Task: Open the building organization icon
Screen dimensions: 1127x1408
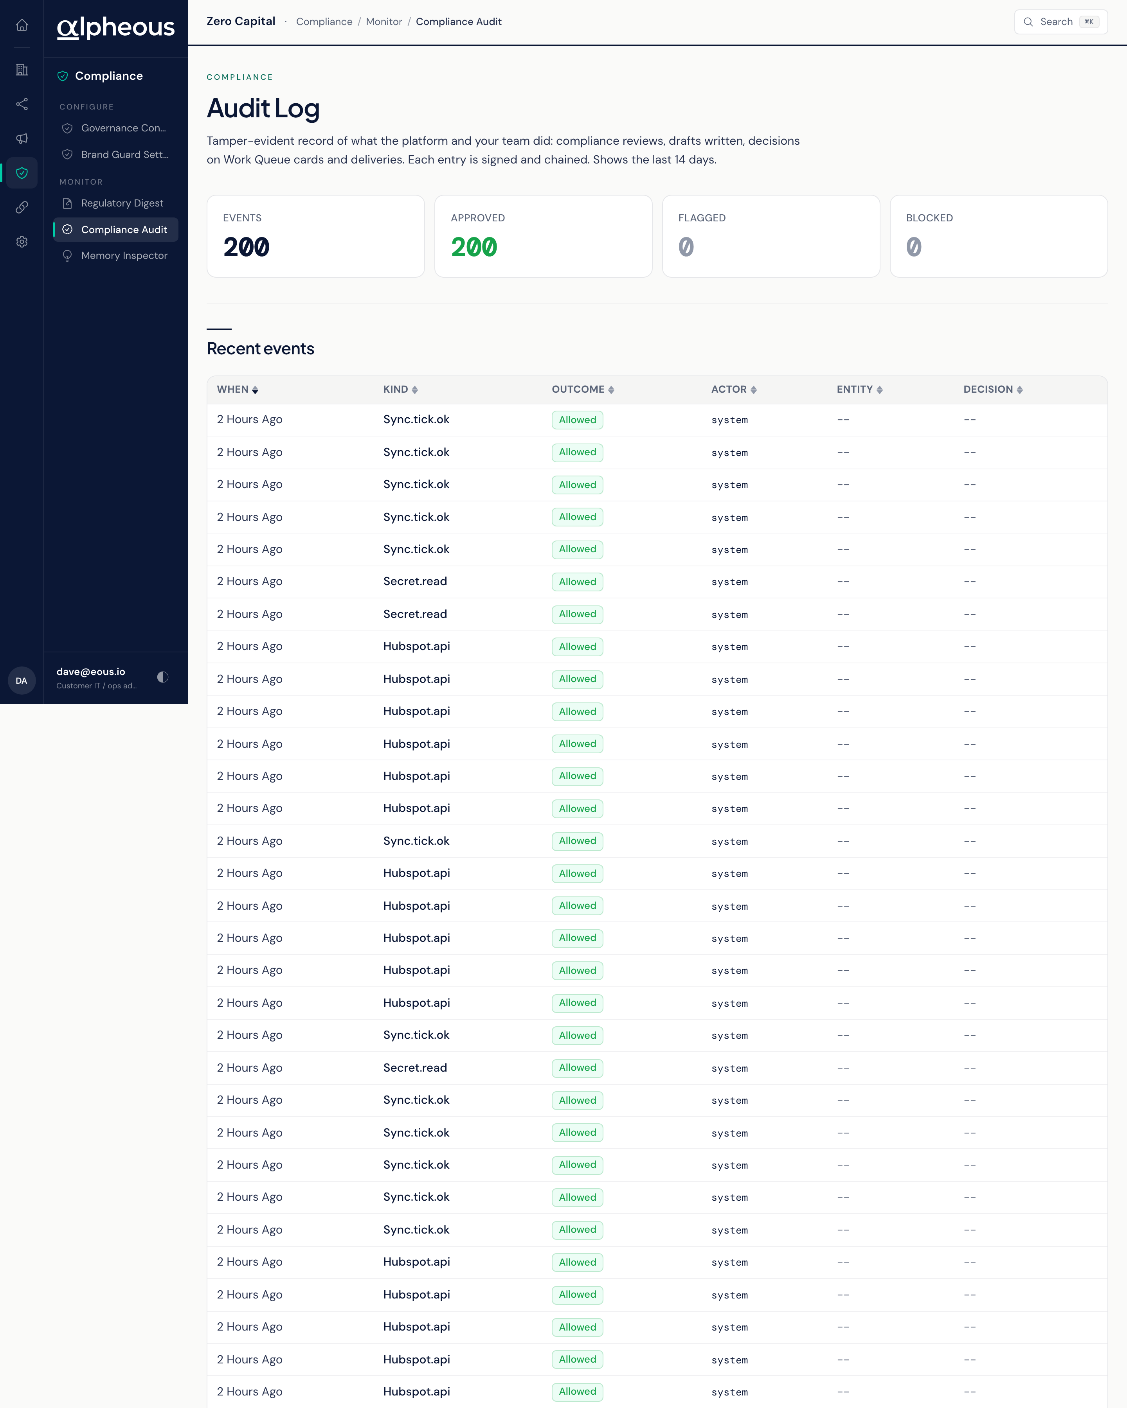Action: pyautogui.click(x=22, y=70)
